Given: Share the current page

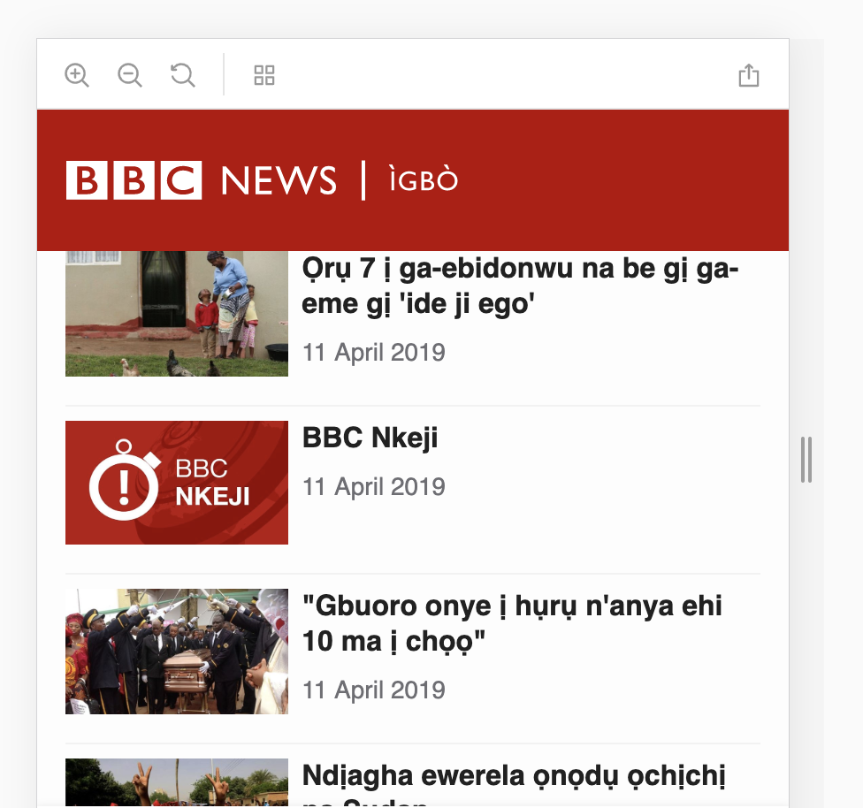Looking at the screenshot, I should 749,75.
